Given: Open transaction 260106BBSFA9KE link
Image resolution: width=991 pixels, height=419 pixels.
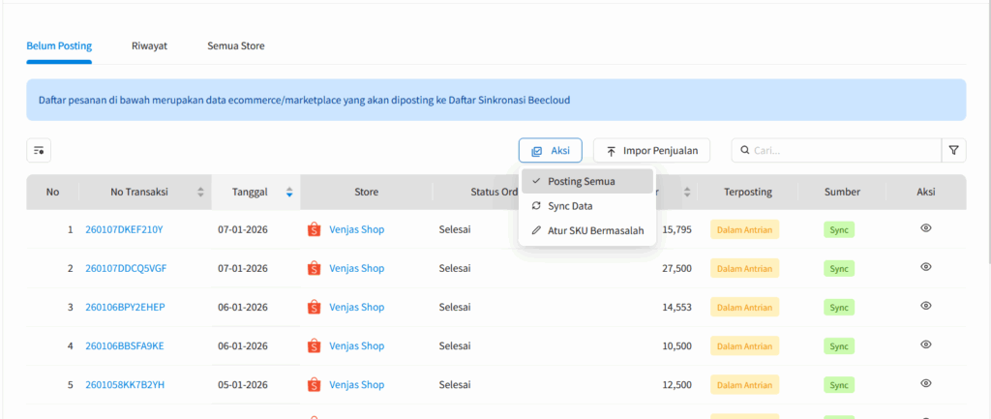Looking at the screenshot, I should (125, 345).
